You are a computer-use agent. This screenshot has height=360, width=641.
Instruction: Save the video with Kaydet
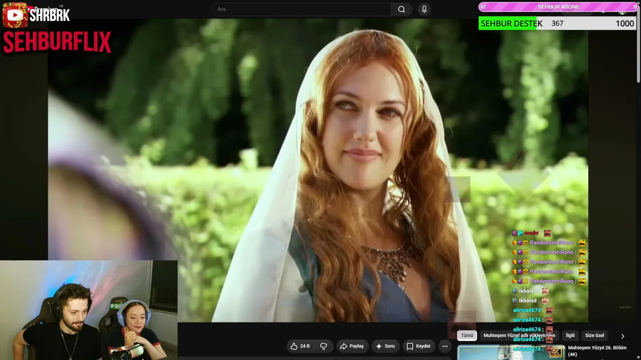click(x=418, y=346)
